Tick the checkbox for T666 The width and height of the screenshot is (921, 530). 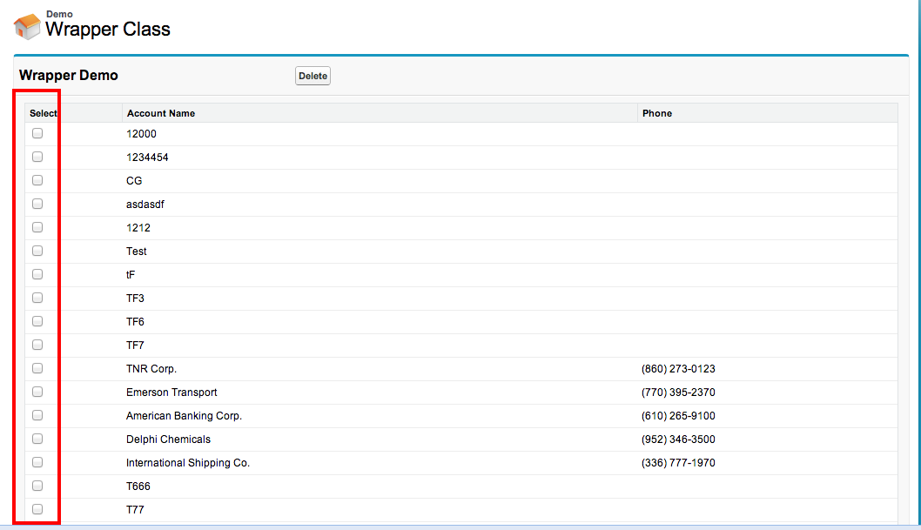37,486
